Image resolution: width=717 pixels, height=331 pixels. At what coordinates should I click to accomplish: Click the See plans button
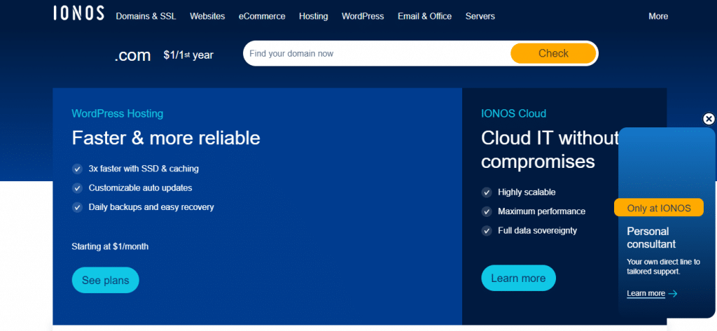[x=106, y=280]
